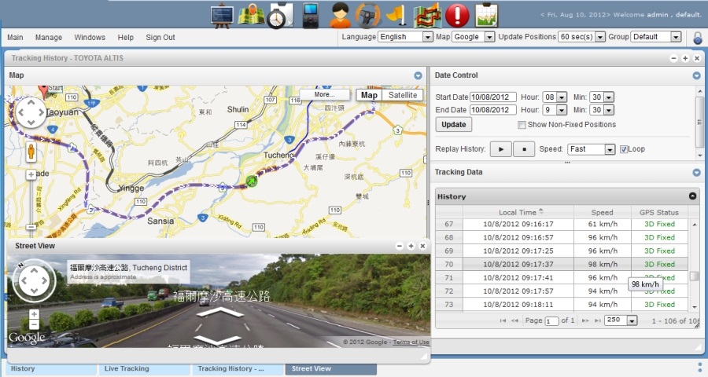Enable Show Non-Fixed Positions checkbox
This screenshot has height=377, width=708.
[522, 125]
